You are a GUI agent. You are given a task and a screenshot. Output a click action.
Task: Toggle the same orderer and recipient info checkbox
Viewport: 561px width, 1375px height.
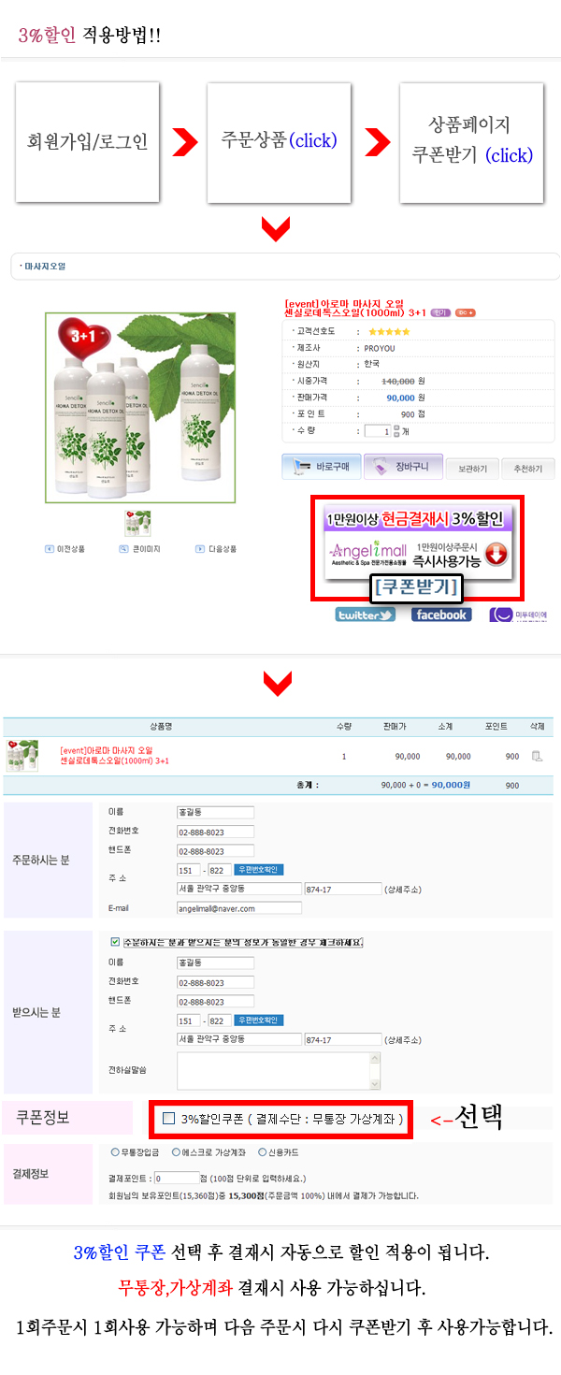115,942
